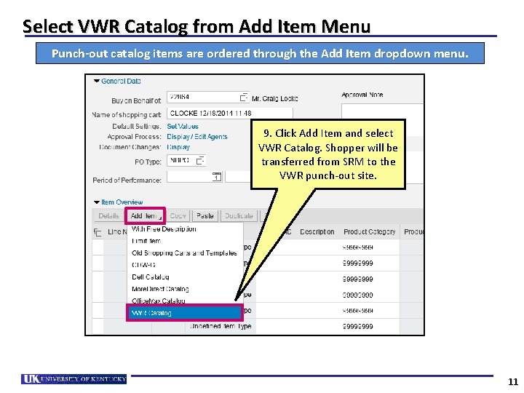Select VWR Catalog menu entry
Viewport: 524px width, 393px height.
[184, 313]
